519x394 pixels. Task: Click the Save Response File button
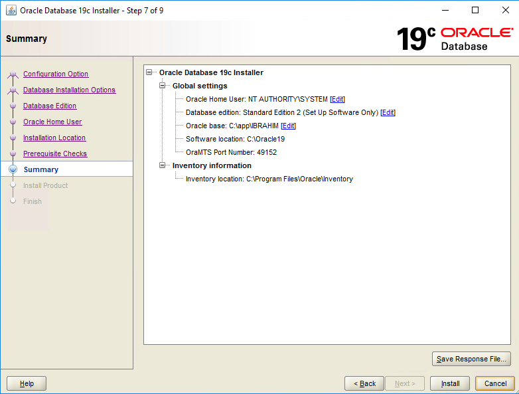click(471, 359)
